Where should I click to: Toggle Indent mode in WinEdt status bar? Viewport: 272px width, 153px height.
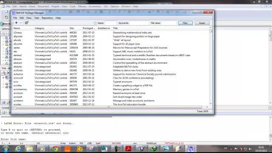coord(72,143)
